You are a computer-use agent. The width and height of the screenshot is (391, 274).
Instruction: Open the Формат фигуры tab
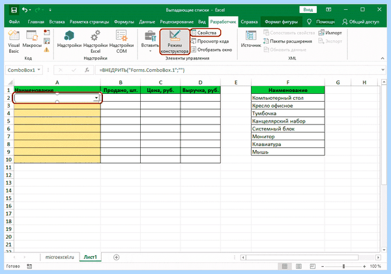pyautogui.click(x=282, y=22)
